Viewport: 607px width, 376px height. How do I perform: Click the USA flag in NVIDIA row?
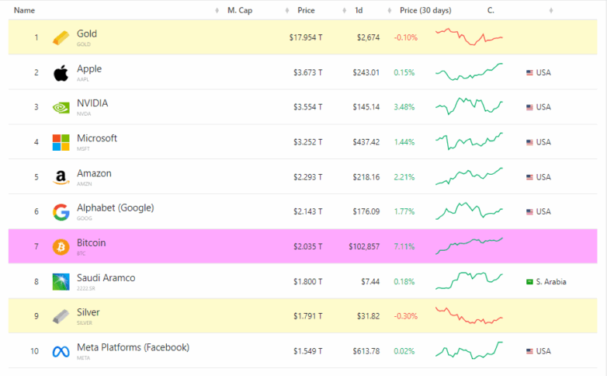[529, 107]
